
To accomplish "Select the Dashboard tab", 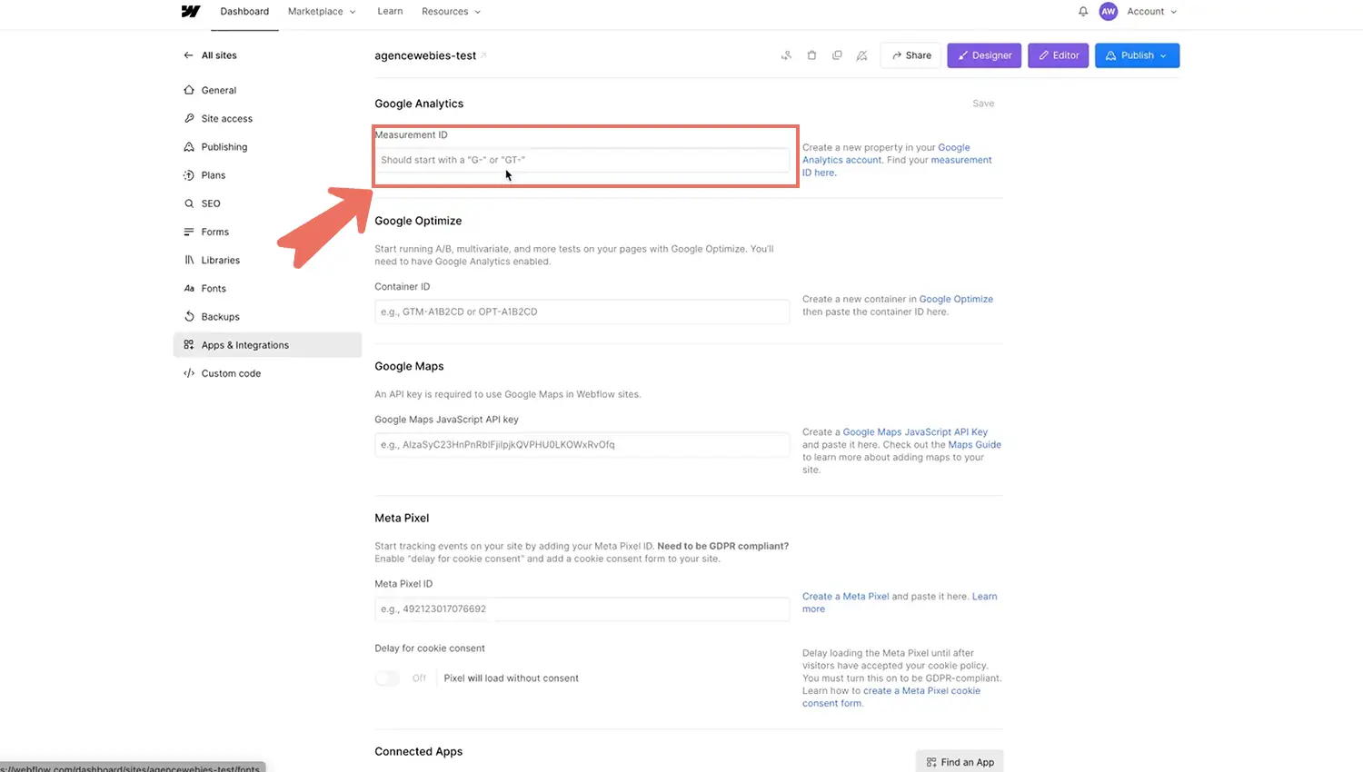I will click(x=244, y=12).
